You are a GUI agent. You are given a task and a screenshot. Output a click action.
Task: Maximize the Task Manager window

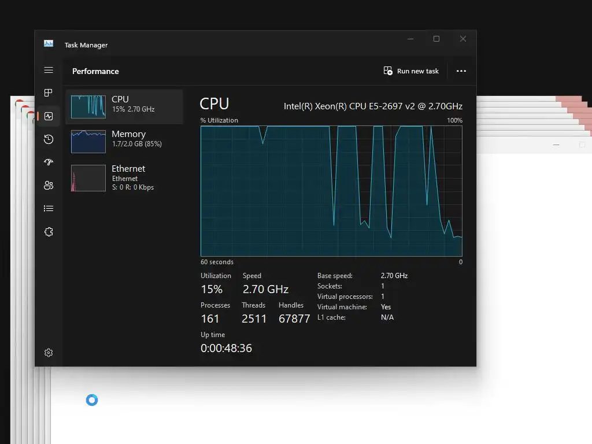click(436, 39)
